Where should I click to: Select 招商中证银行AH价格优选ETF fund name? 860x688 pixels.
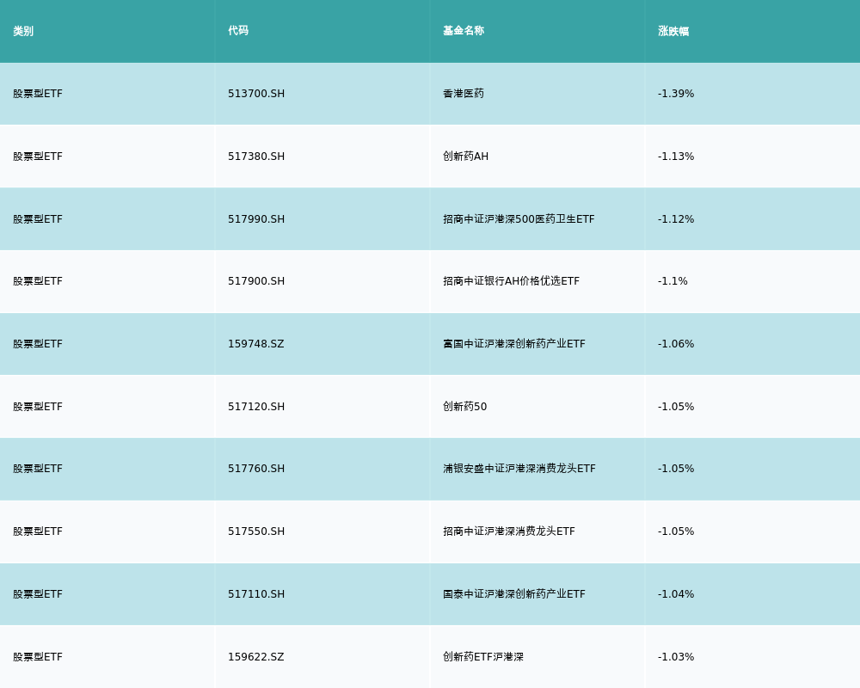tap(511, 281)
